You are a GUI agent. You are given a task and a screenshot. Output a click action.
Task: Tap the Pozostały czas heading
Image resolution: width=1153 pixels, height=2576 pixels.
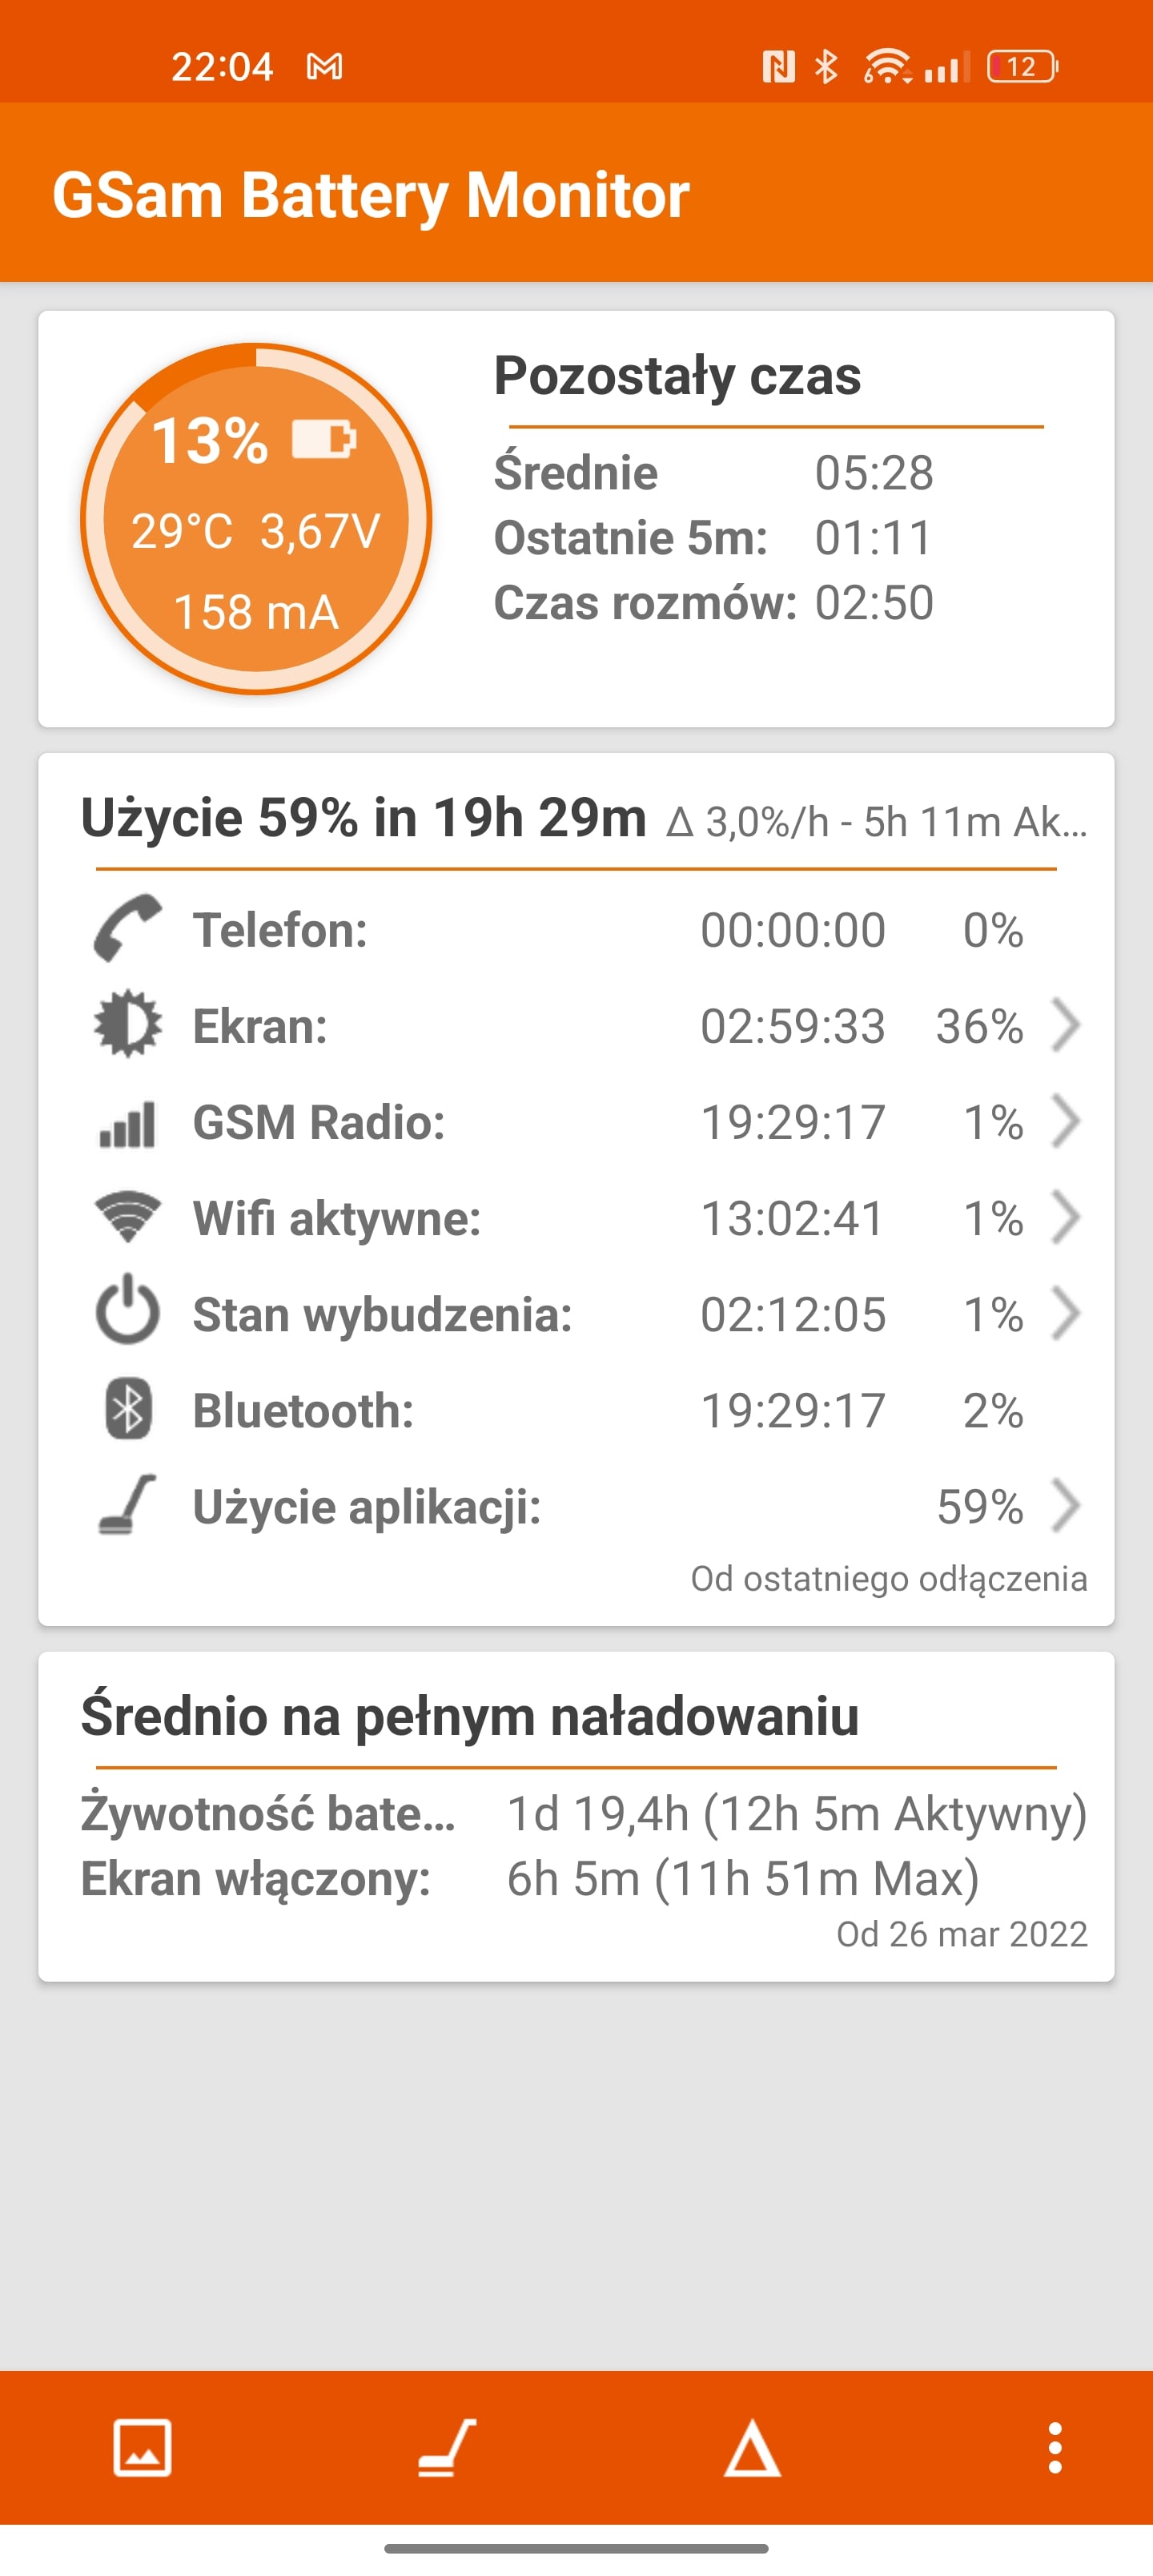(677, 377)
